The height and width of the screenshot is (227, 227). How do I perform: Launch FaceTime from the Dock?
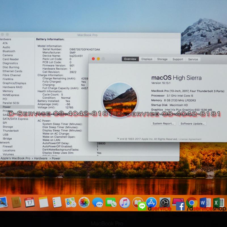(x=111, y=202)
